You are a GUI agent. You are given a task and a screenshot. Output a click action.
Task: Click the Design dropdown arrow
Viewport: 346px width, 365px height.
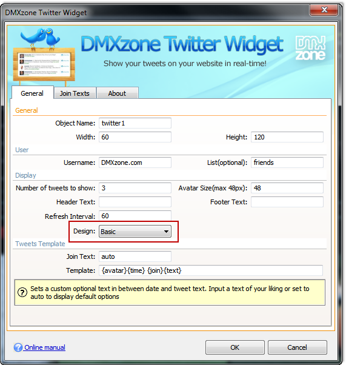pos(166,232)
